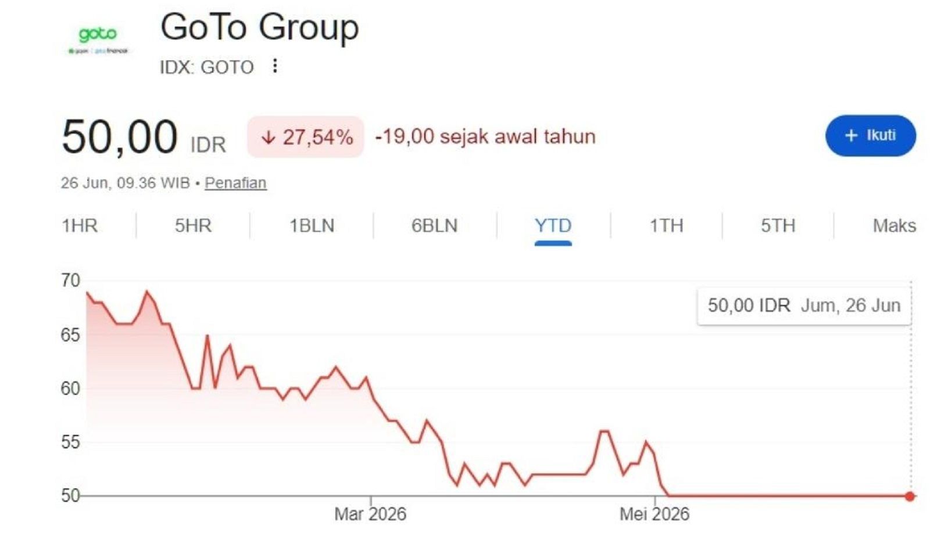
Task: Open the three-dot options menu beside IDX: GOTO
Action: click(275, 66)
